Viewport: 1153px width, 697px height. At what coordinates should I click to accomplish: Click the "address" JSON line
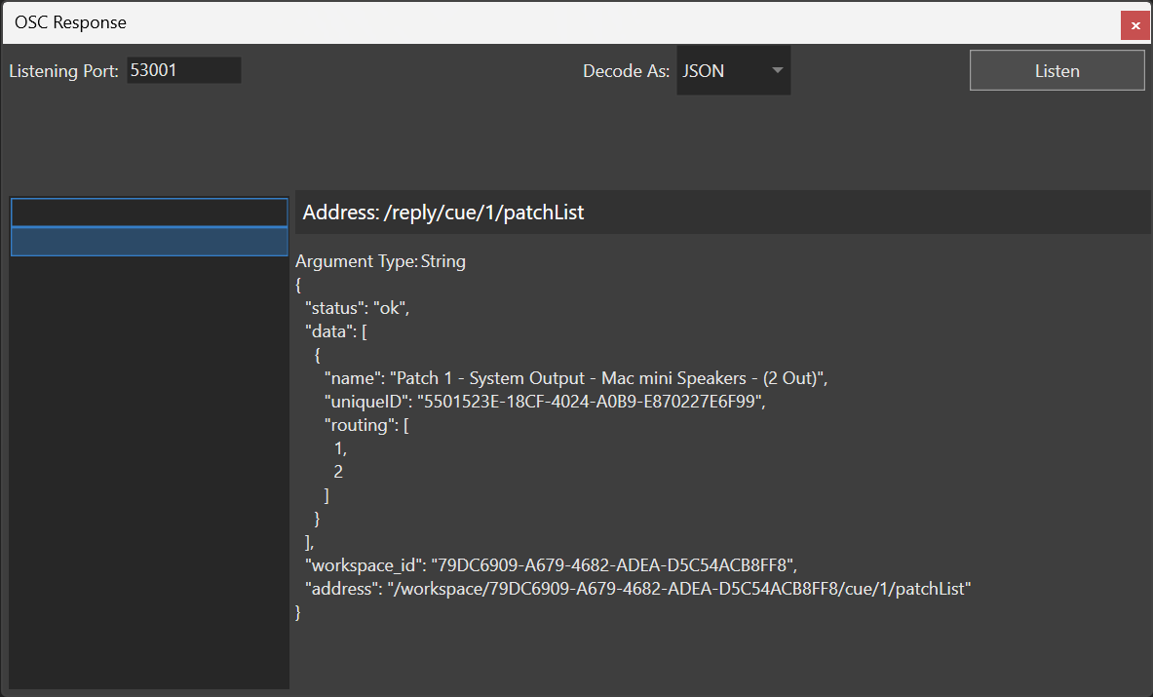click(638, 588)
